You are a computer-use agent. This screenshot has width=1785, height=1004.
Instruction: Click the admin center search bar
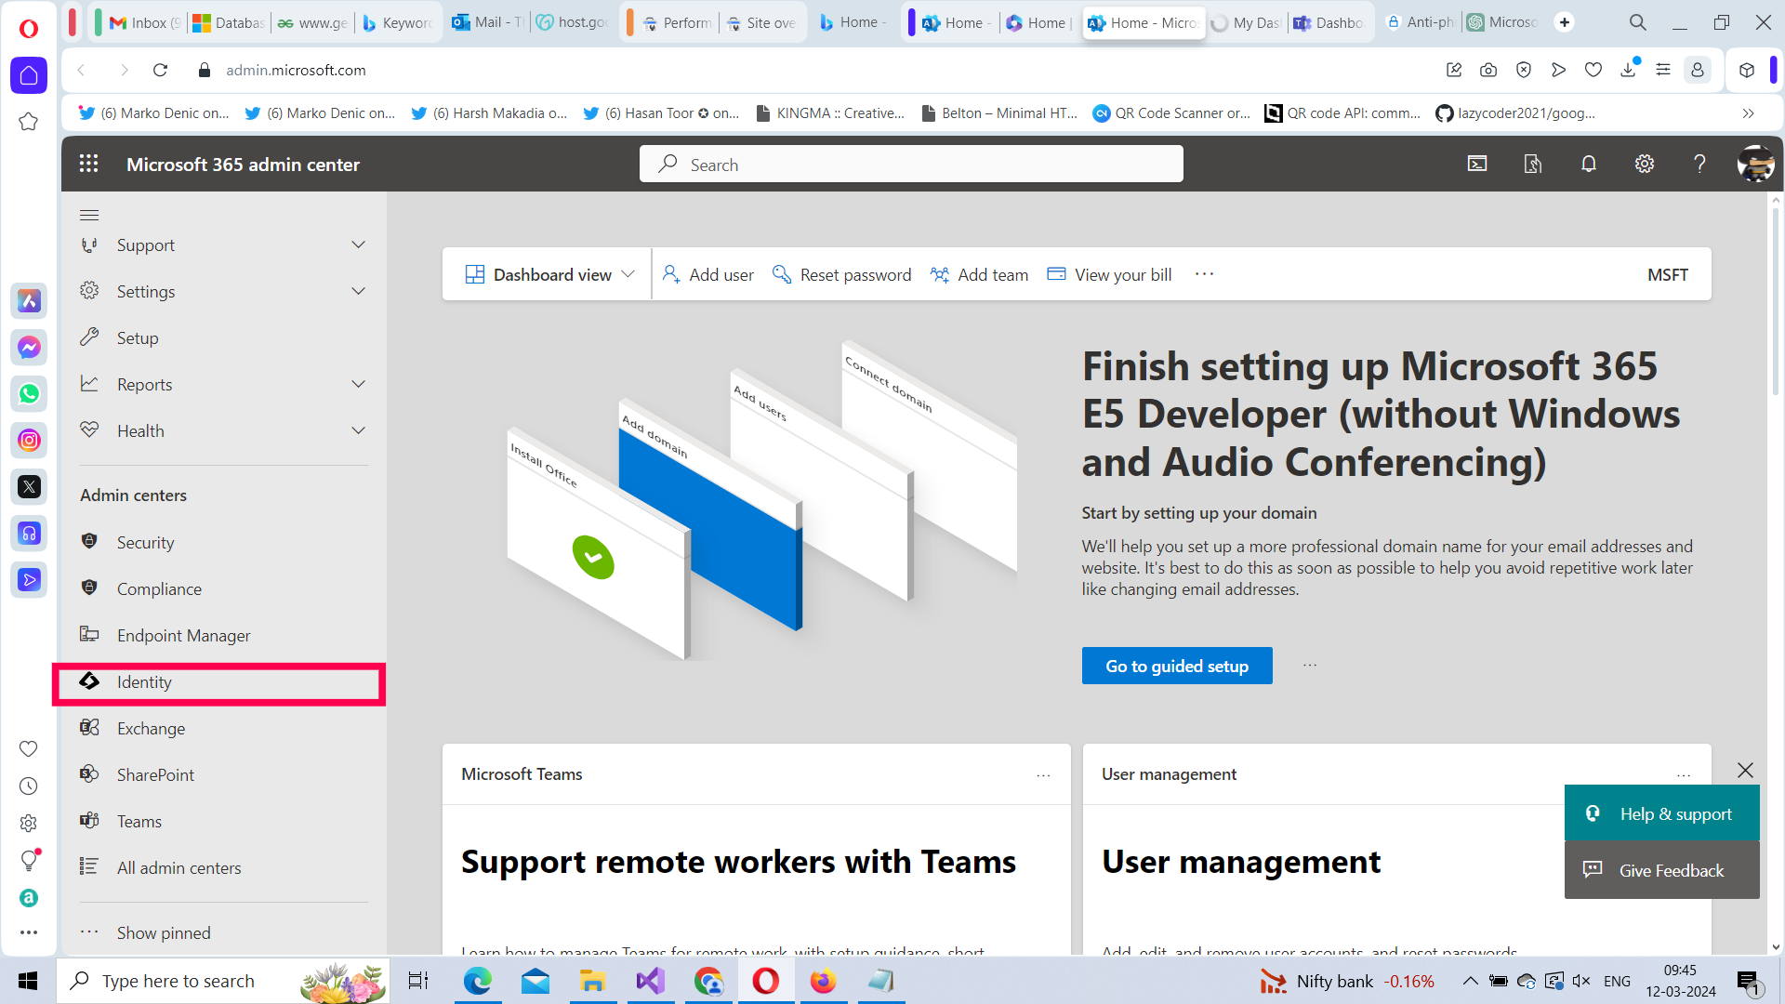(910, 164)
